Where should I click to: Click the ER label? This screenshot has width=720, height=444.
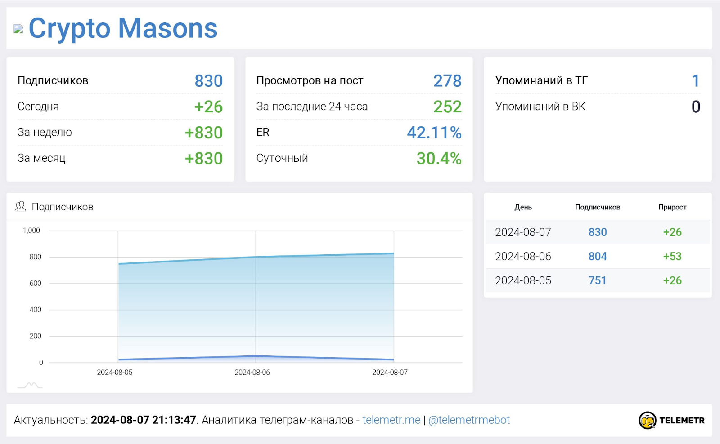click(263, 132)
